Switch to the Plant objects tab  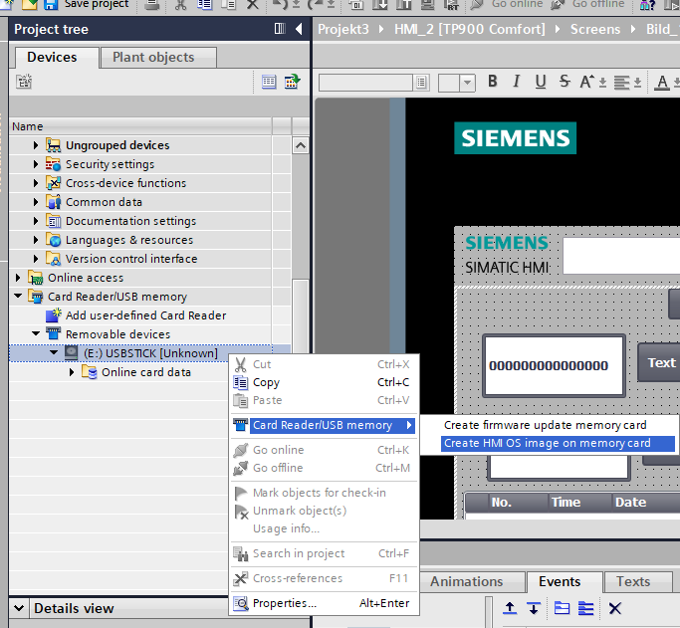pyautogui.click(x=155, y=58)
